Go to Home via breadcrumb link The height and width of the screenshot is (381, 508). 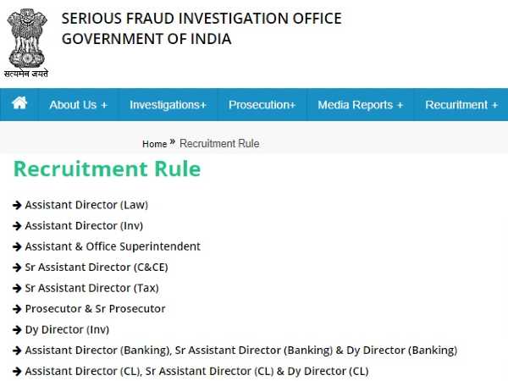point(154,144)
